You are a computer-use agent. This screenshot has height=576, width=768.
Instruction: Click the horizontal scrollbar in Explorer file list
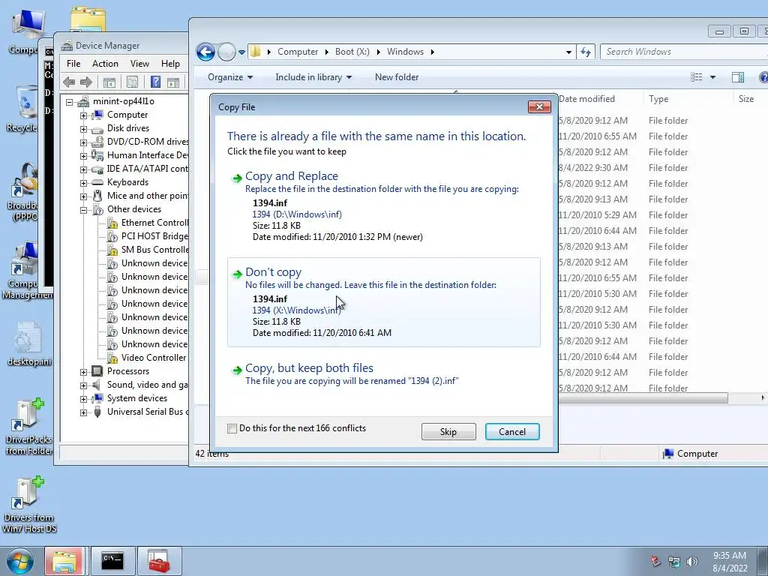[643, 398]
